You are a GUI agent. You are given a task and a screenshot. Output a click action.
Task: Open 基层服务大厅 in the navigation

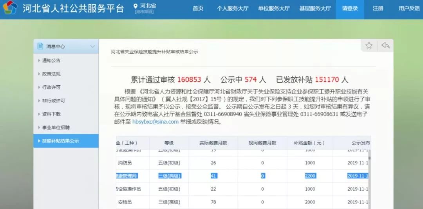click(x=315, y=9)
